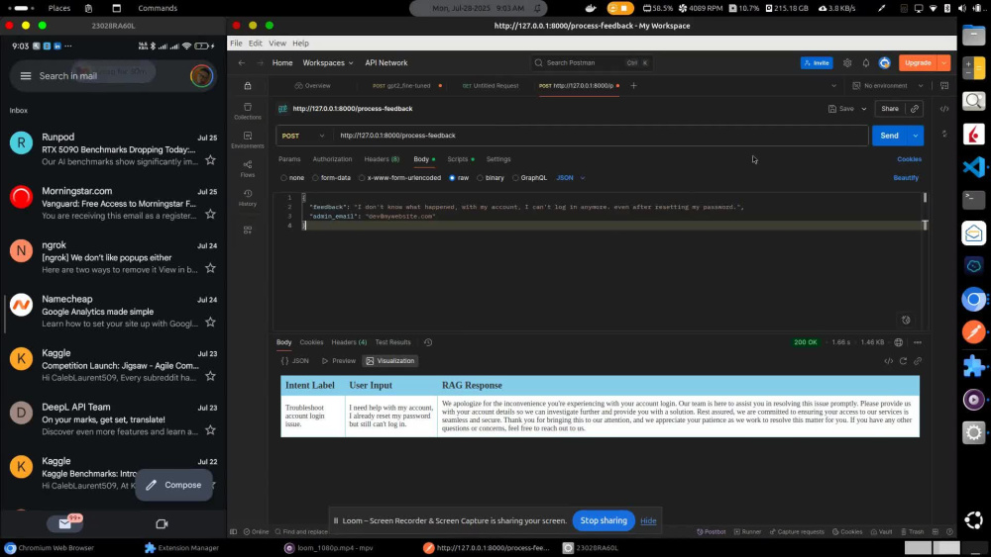Go back with Postman back arrow
Screen dimensions: 991x557
click(x=242, y=63)
